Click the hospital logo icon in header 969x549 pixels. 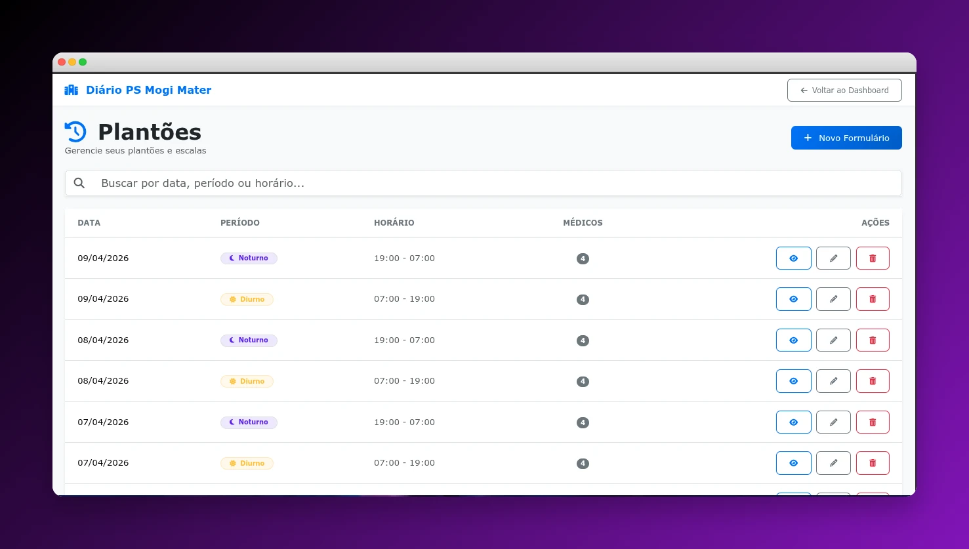72,90
